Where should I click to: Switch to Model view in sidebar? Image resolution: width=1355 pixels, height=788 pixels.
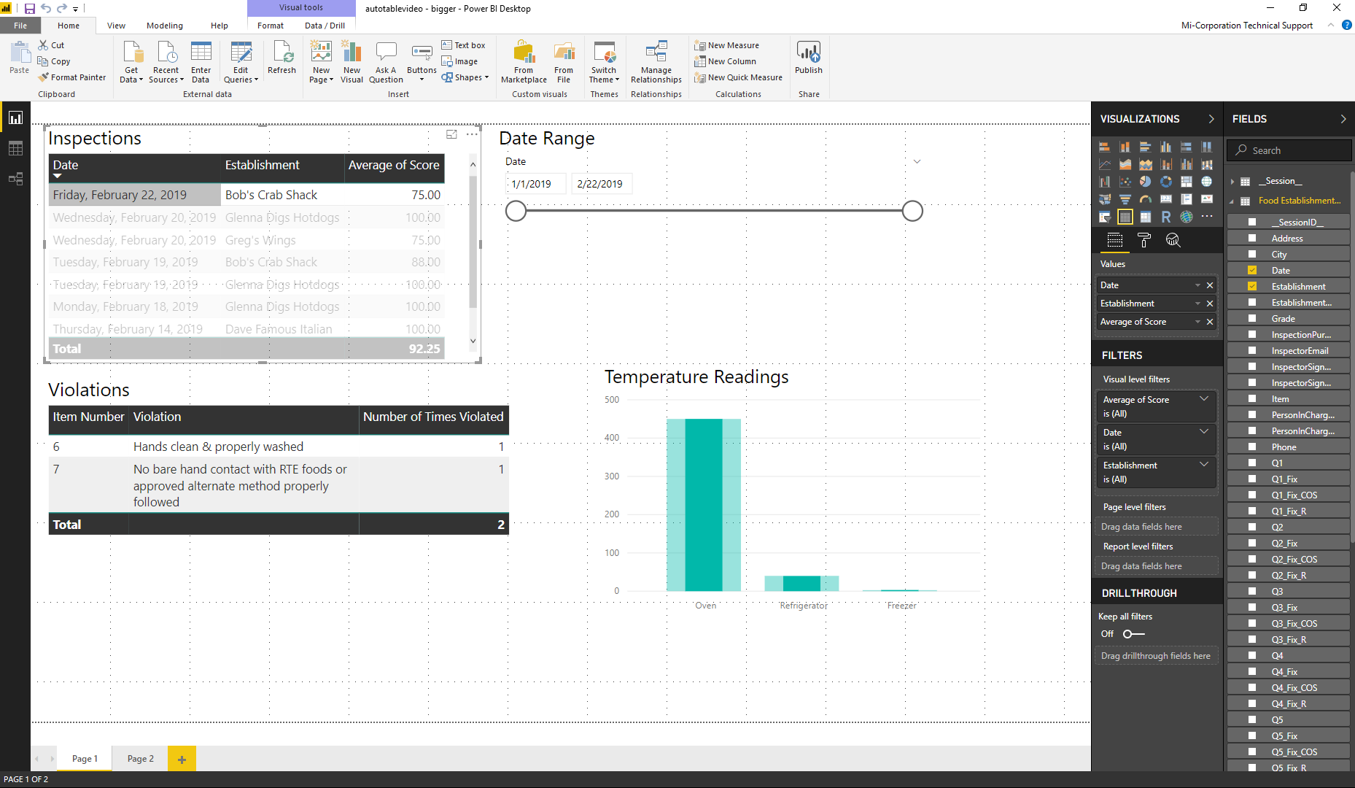tap(15, 179)
